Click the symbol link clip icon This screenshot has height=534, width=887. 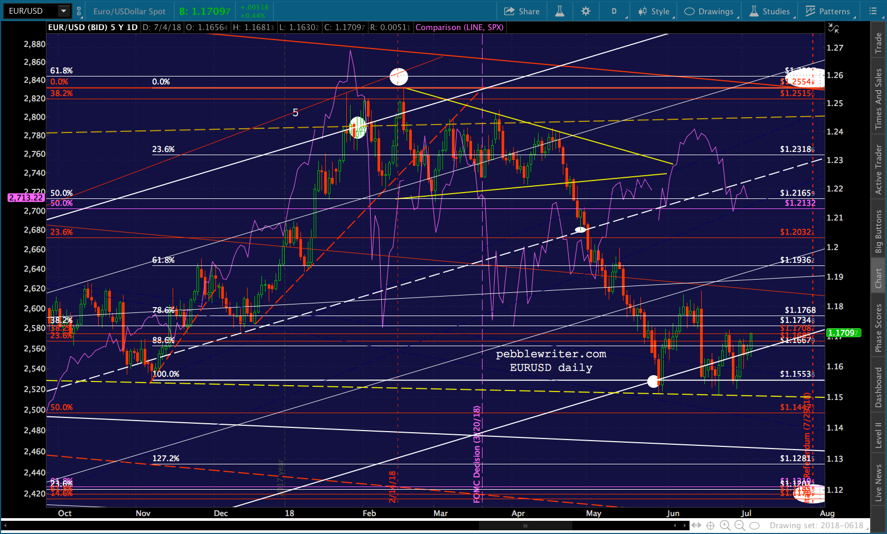79,11
